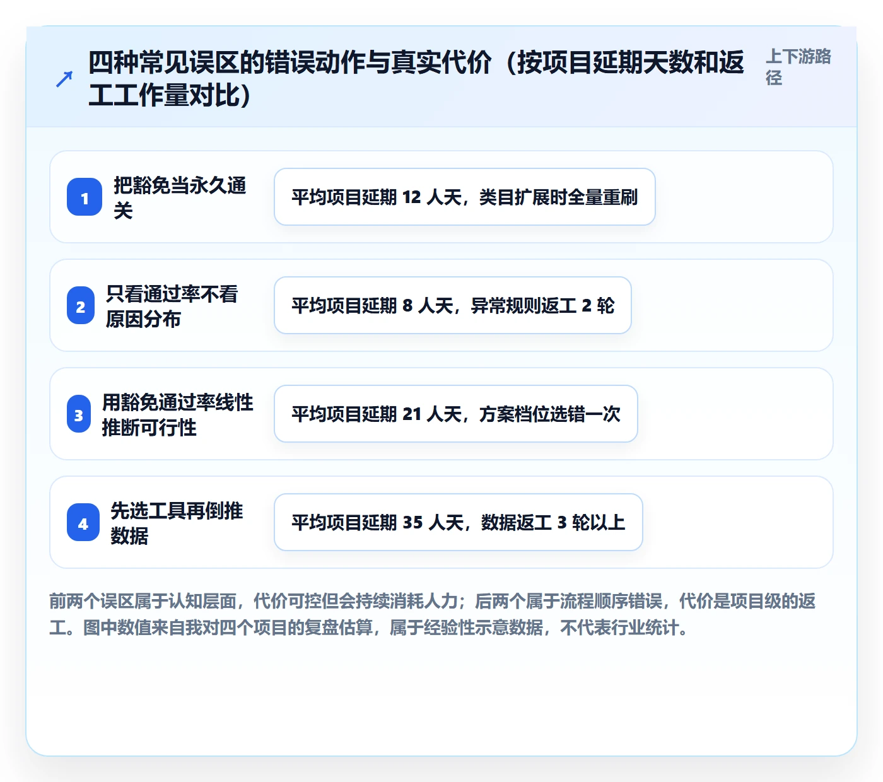Select the label '只看通过率不看原因分布'

coord(172,306)
